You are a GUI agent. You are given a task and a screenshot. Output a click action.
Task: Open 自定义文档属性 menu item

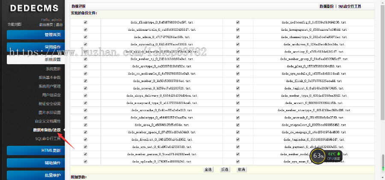[47, 121]
